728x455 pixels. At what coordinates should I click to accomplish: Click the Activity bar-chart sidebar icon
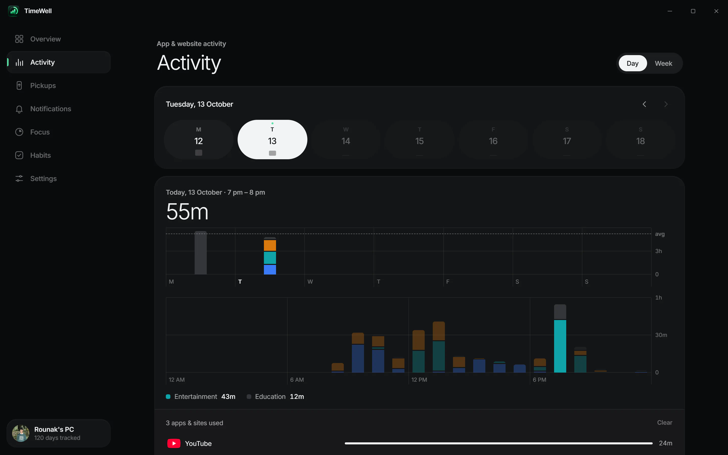[x=19, y=62]
